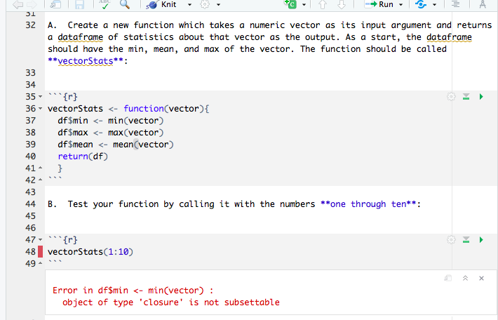Click line number 44 in gutter

(x=30, y=204)
